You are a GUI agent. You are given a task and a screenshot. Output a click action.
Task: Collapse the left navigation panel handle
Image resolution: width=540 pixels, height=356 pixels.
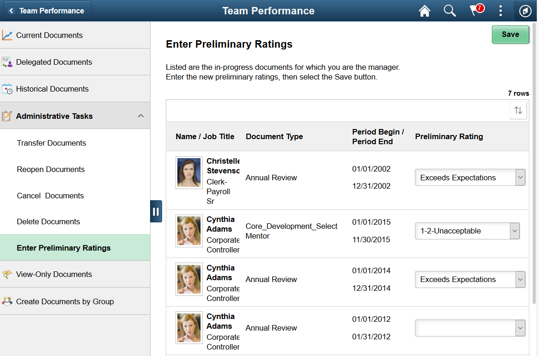[x=156, y=211]
